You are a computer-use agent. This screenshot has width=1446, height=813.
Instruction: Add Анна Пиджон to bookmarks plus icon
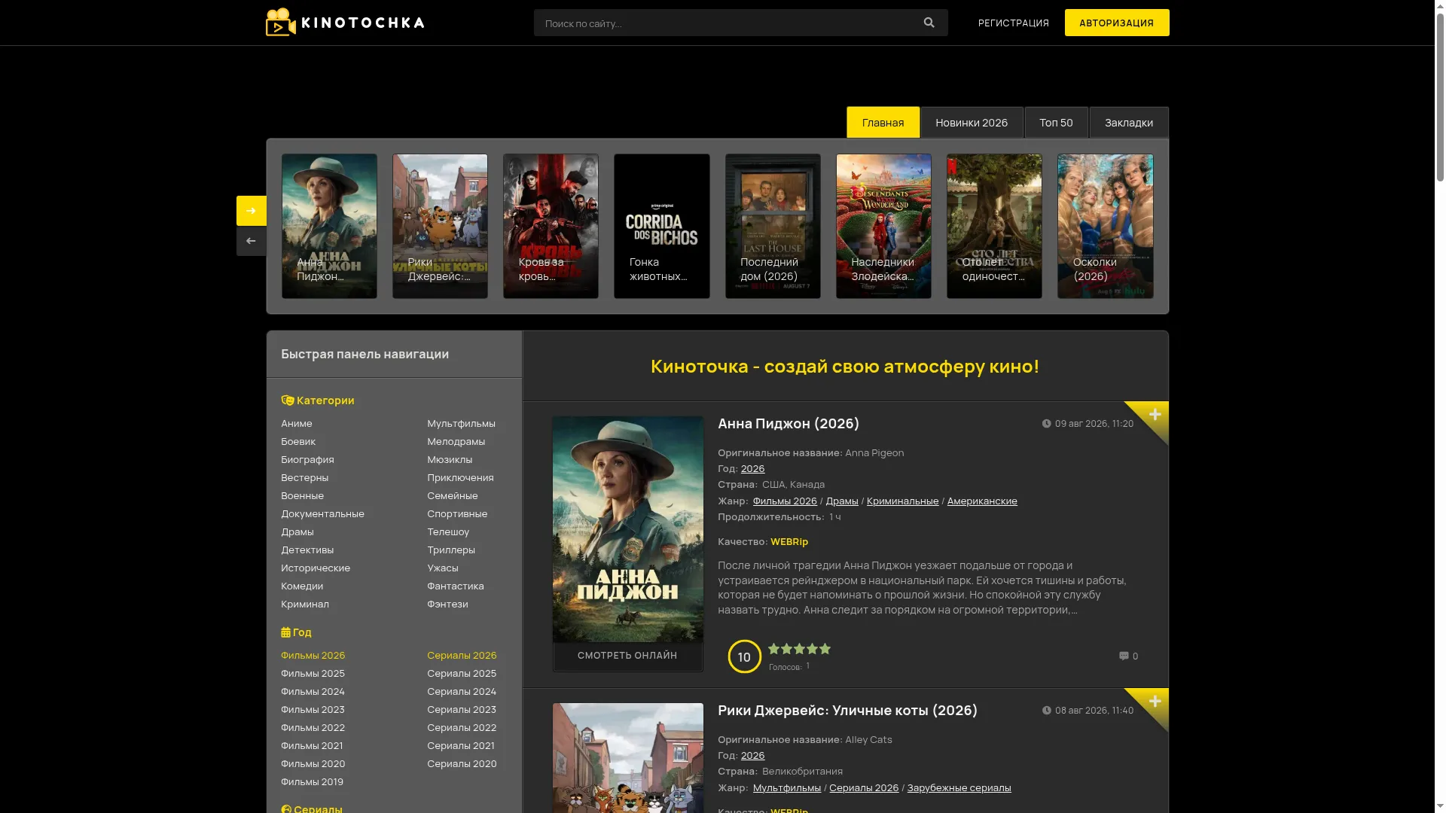[x=1155, y=415]
